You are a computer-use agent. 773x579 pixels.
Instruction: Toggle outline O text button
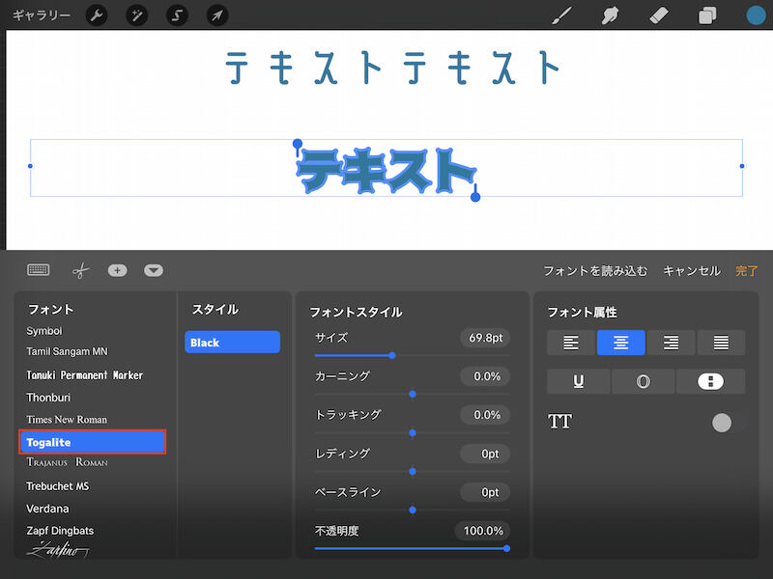(643, 381)
